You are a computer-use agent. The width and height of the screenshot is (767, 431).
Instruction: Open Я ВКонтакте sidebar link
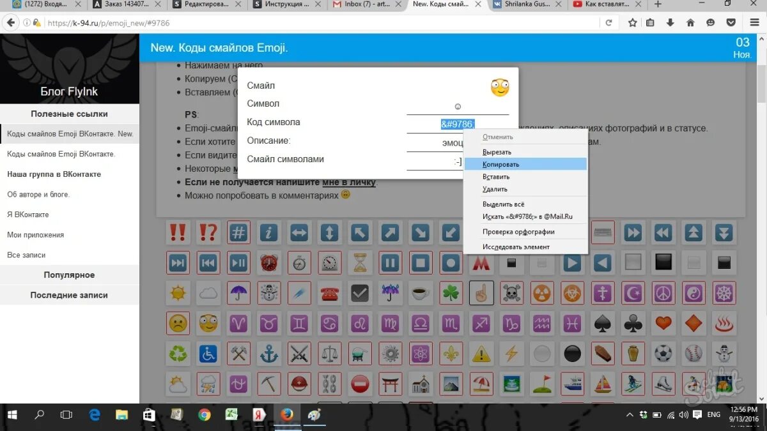pos(28,215)
